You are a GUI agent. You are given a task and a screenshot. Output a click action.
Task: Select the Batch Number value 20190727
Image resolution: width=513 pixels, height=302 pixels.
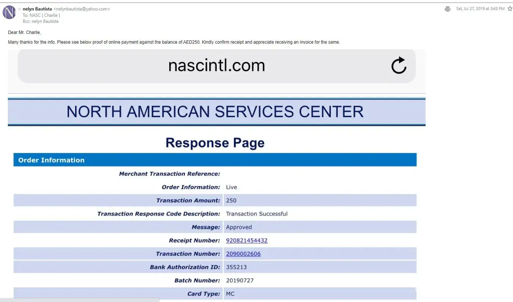pyautogui.click(x=240, y=281)
